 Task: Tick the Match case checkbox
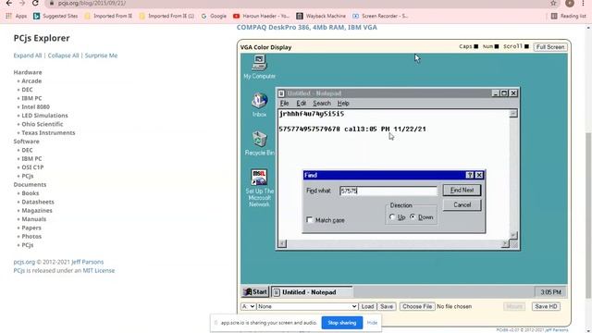[x=310, y=220]
